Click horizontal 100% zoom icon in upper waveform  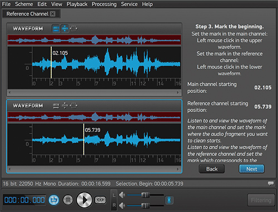pos(56,28)
